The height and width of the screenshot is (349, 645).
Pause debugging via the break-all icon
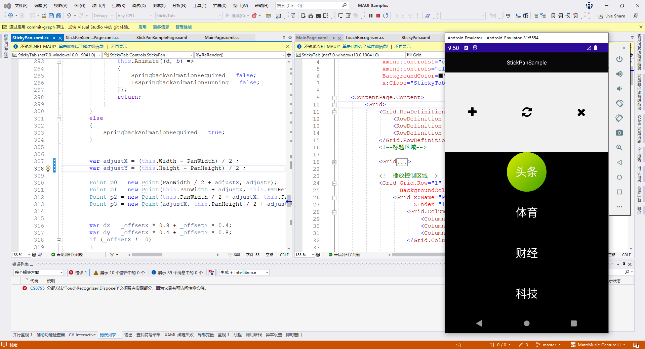point(371,16)
